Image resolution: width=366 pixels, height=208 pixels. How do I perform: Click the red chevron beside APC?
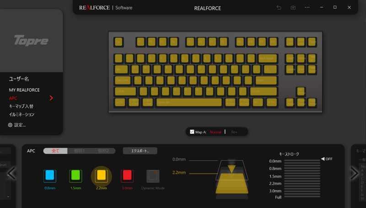51,98
